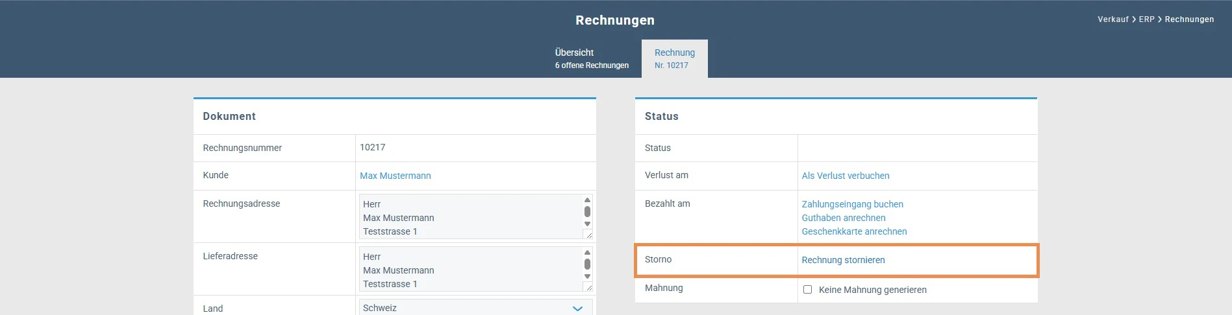Open customer Max Mustermann link
Image resolution: width=1232 pixels, height=315 pixels.
[395, 176]
